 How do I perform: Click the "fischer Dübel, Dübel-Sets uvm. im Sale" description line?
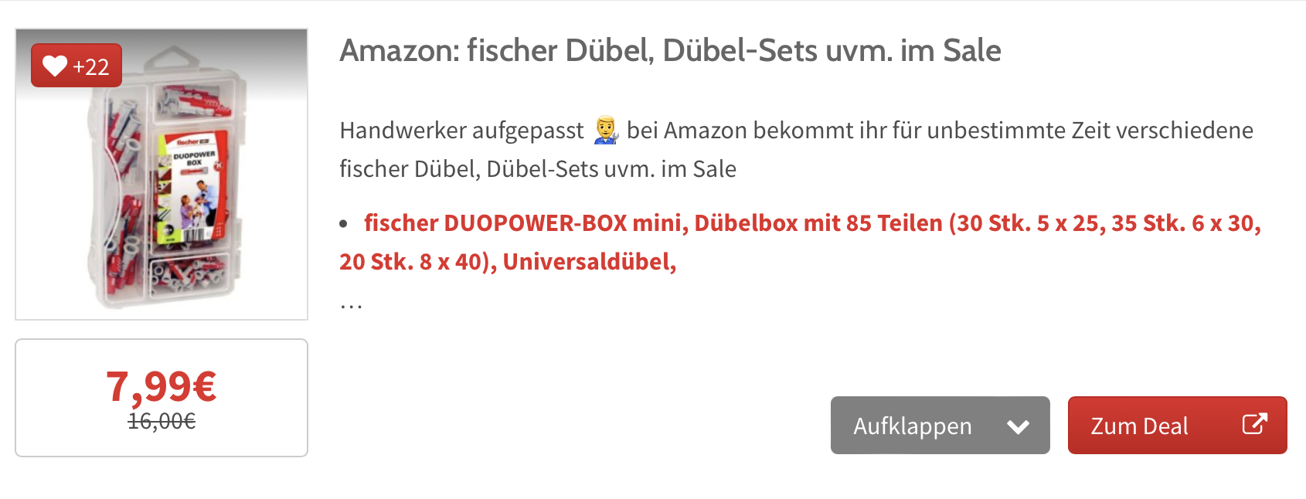pos(537,169)
